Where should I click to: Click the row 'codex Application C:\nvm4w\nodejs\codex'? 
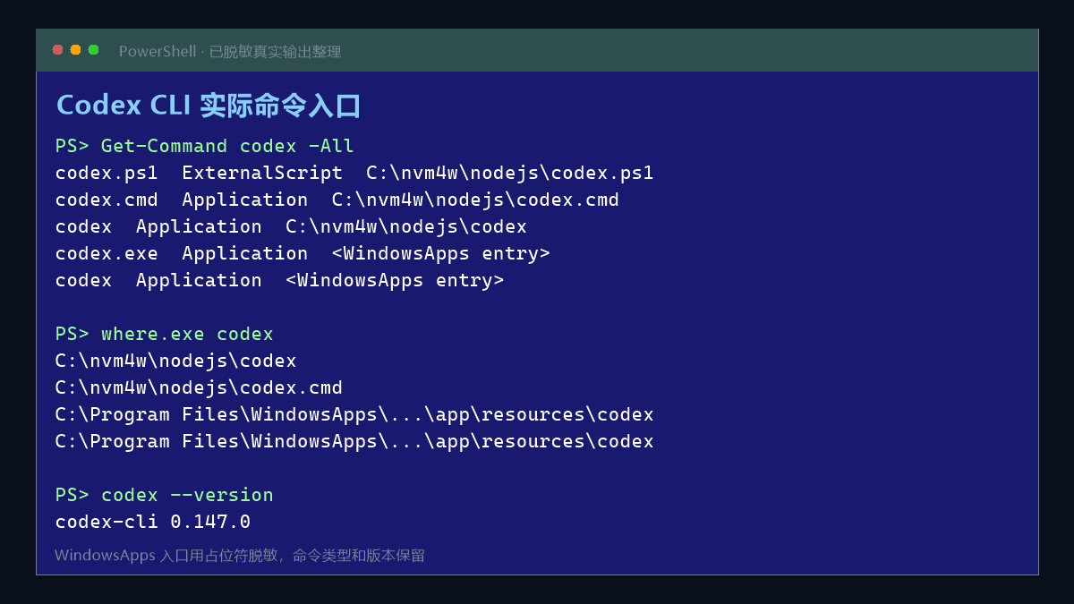click(291, 226)
